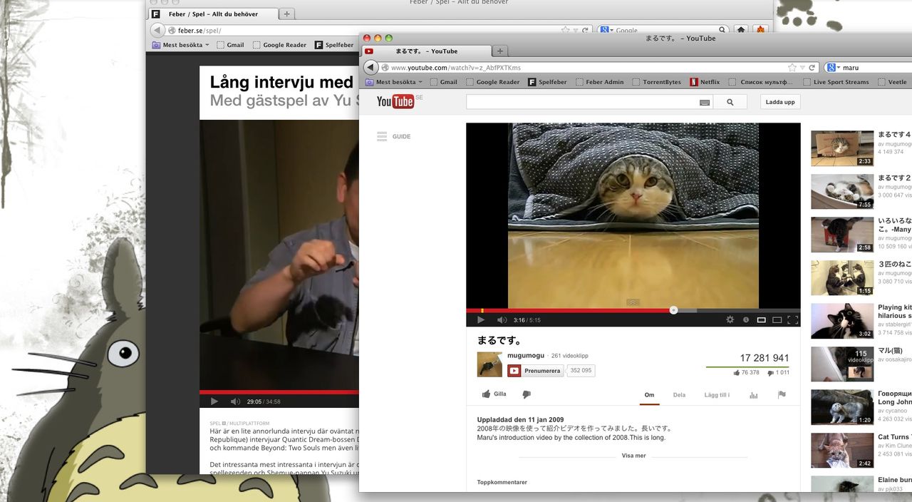Open YouTube player settings gear
The image size is (912, 502).
pos(730,320)
